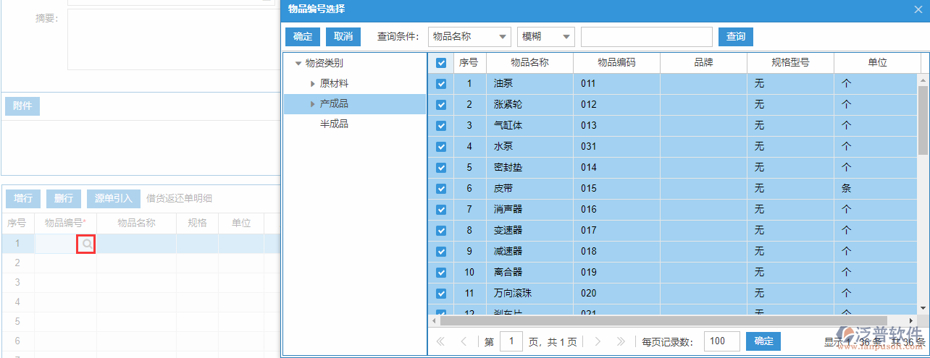Uncheck the 水泵 row checkbox
The height and width of the screenshot is (358, 930).
[x=441, y=147]
